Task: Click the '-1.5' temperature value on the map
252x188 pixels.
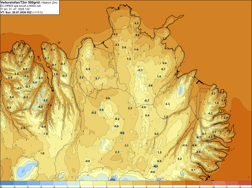Action: click(x=101, y=110)
